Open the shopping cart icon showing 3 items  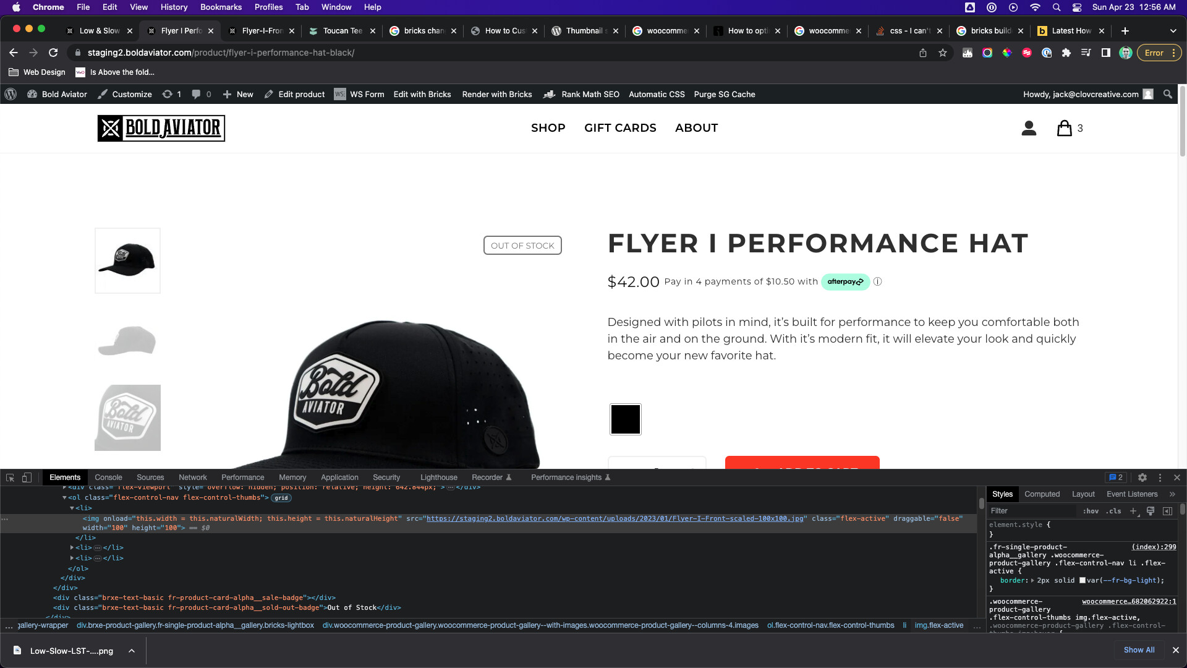(x=1065, y=128)
